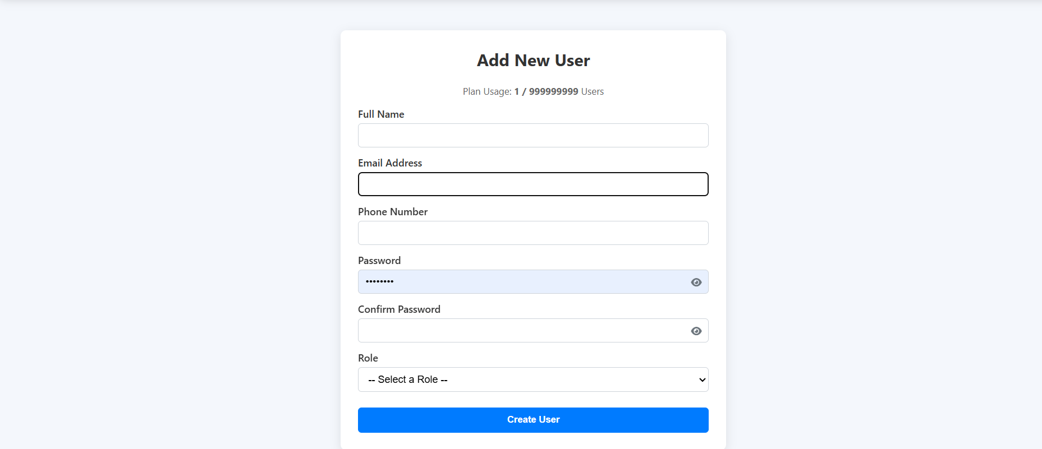Click the "-- Select a Role --" placeholder text
1042x449 pixels.
click(408, 379)
